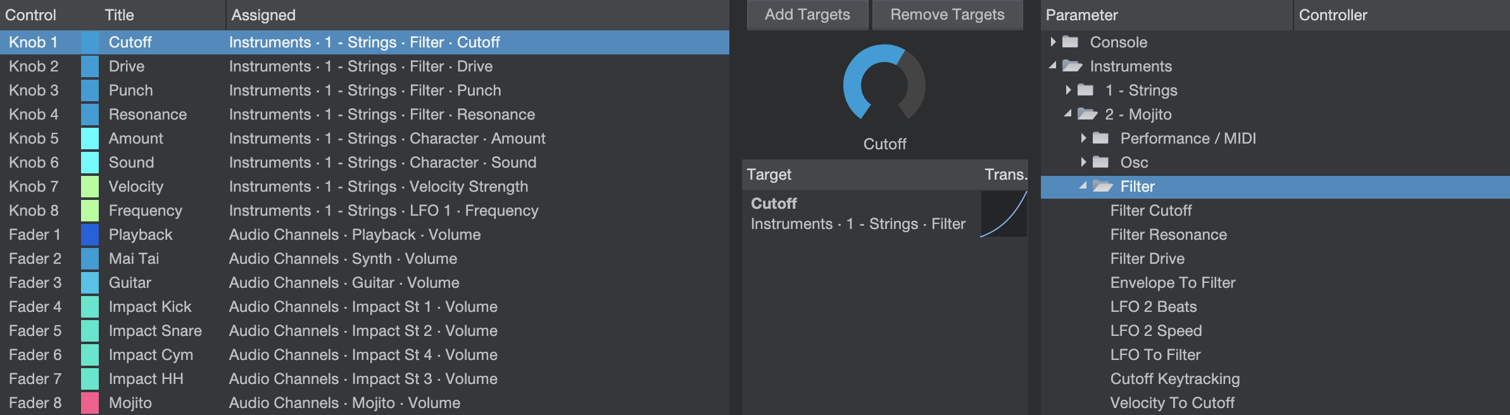Click the Performance / MIDI folder icon
Viewport: 1510px width, 415px height.
pos(1100,138)
